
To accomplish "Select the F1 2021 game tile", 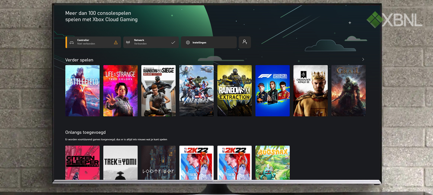I will [273, 91].
